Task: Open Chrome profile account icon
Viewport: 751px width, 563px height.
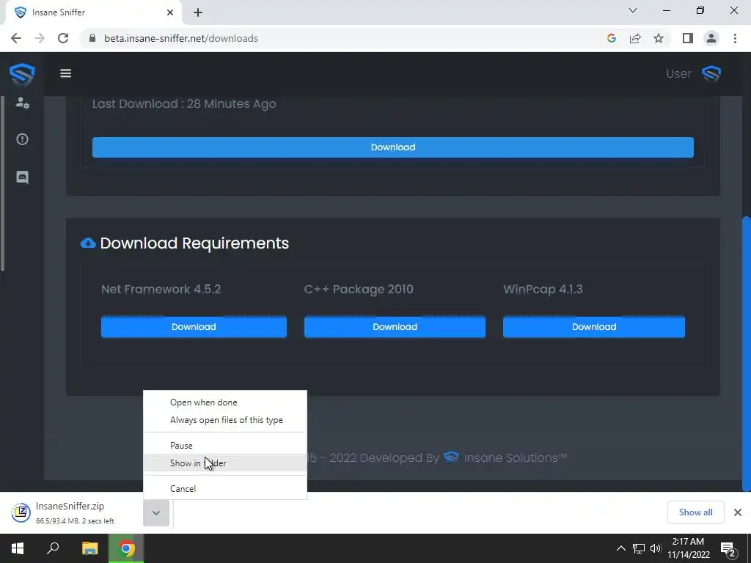Action: (x=711, y=38)
